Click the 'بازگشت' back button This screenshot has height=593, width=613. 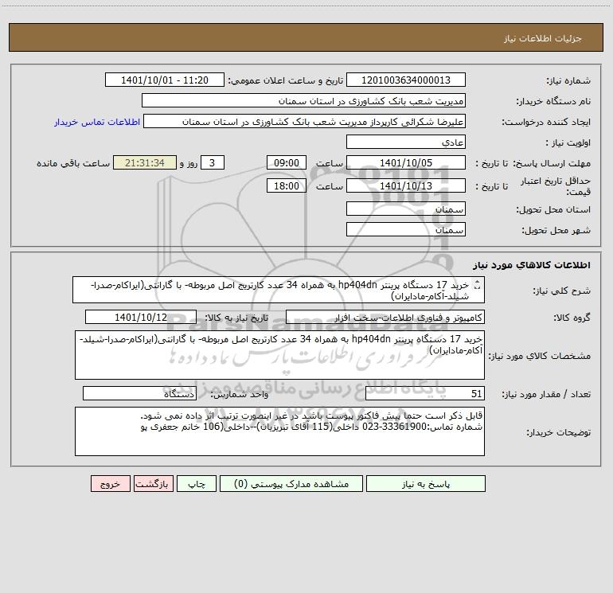click(153, 483)
